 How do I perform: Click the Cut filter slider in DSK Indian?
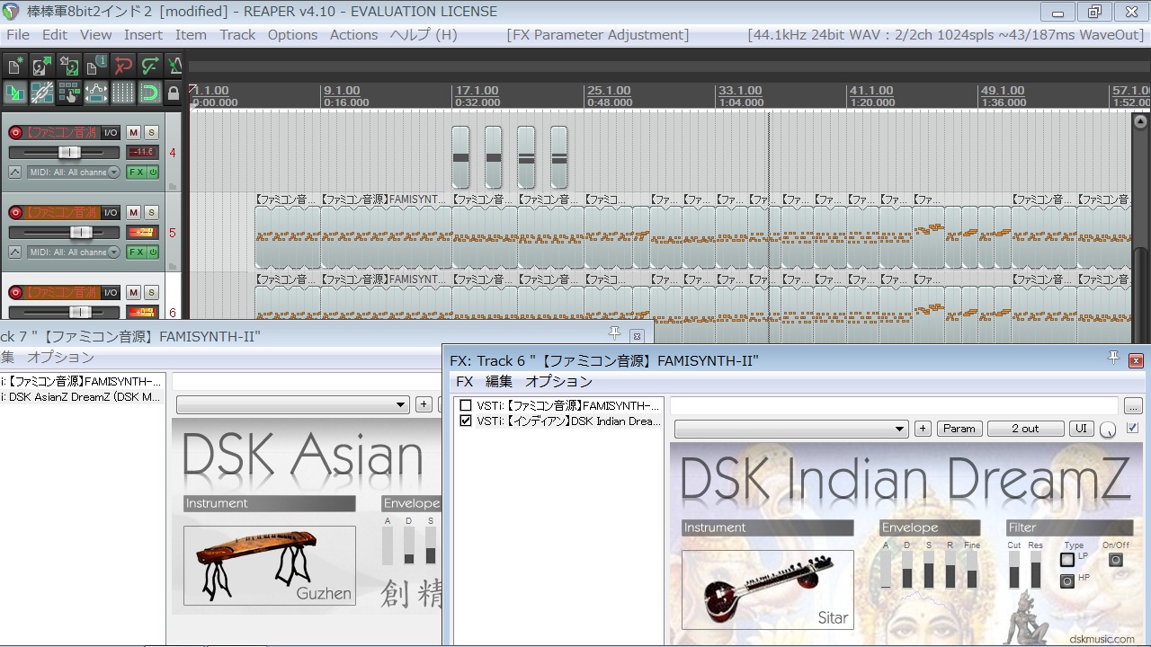(1014, 570)
